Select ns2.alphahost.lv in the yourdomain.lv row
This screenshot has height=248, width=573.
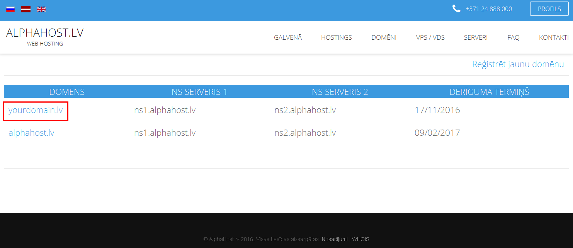pyautogui.click(x=305, y=110)
